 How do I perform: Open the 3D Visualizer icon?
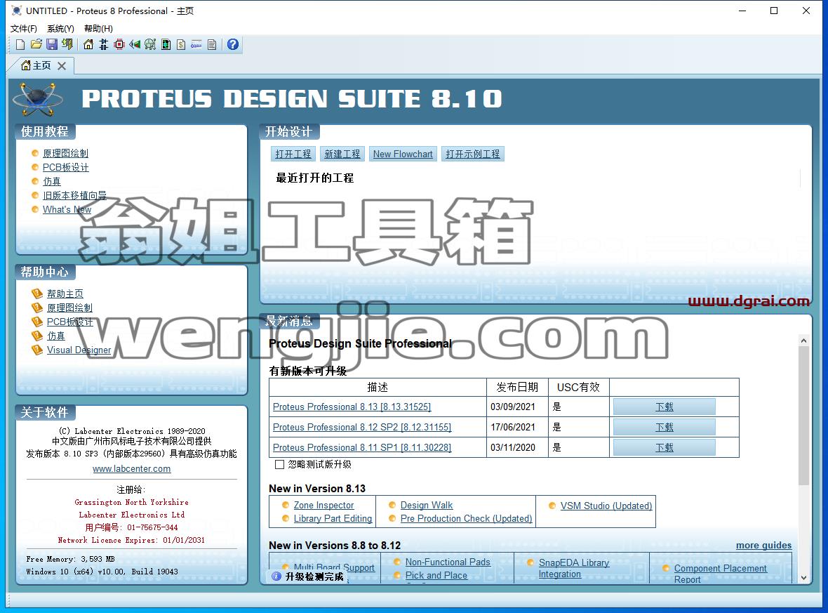point(135,44)
